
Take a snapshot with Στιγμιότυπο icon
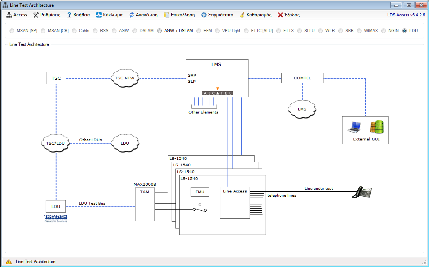pyautogui.click(x=204, y=15)
